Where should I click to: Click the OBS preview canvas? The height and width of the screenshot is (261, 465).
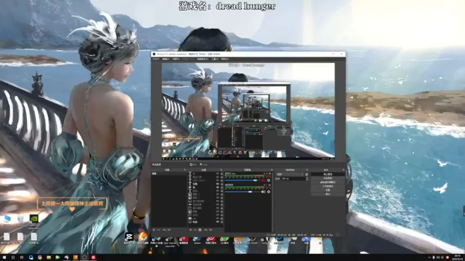click(x=248, y=111)
